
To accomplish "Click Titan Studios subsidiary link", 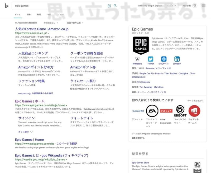I will (170, 73).
